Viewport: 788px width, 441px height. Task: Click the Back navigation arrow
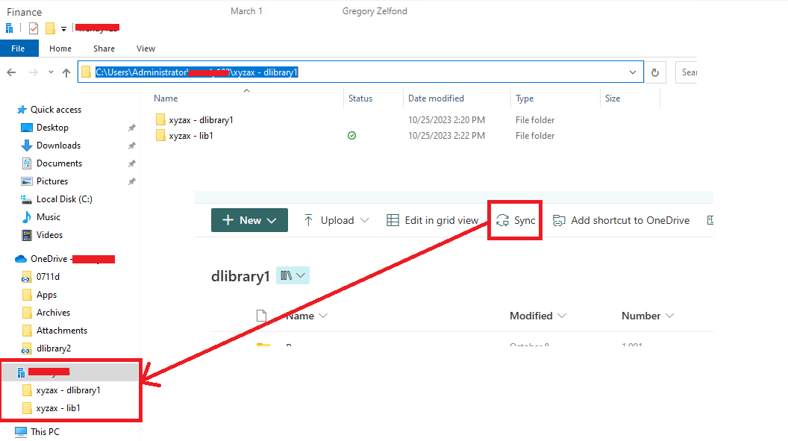tap(12, 72)
